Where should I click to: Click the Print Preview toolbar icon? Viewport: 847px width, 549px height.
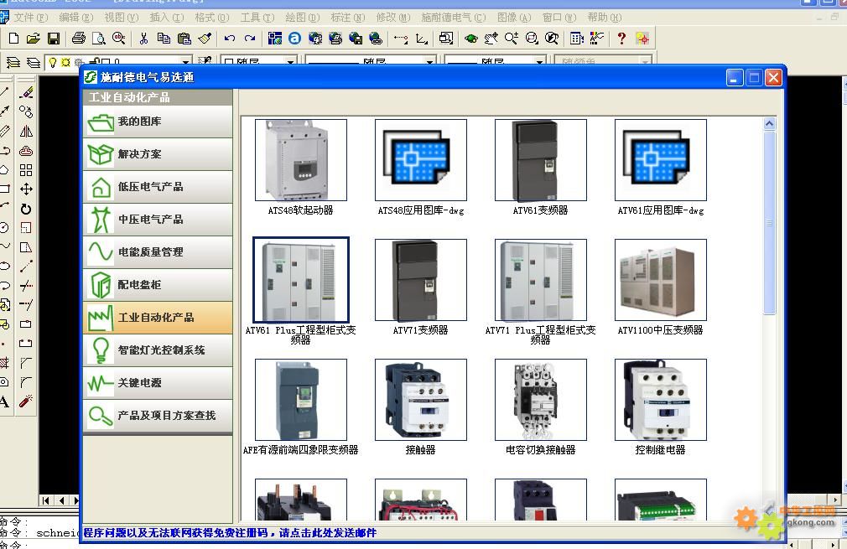click(x=98, y=39)
